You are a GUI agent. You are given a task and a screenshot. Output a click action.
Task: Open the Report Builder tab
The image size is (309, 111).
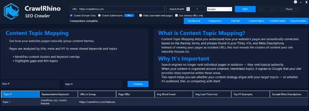[298, 21]
